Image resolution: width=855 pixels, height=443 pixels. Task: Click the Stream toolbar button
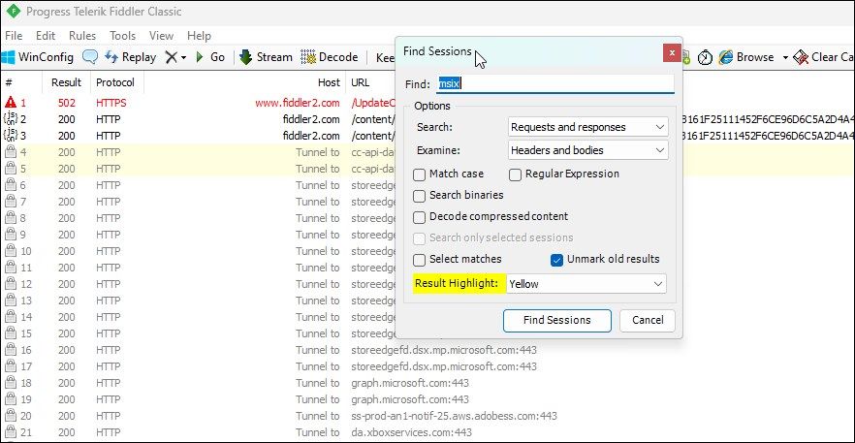tap(267, 57)
